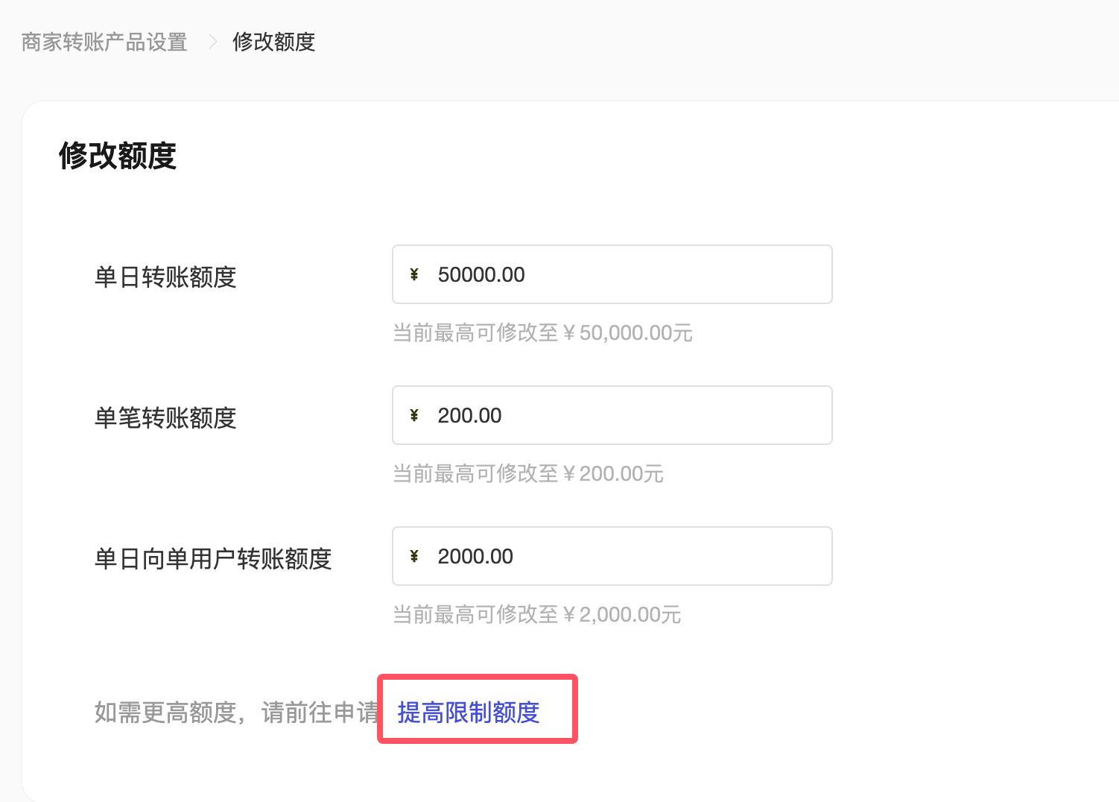Click the 修改额度 page heading
The height and width of the screenshot is (802, 1119).
118,156
